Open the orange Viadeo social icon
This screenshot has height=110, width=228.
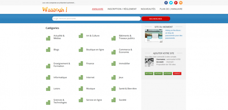point(181,3)
